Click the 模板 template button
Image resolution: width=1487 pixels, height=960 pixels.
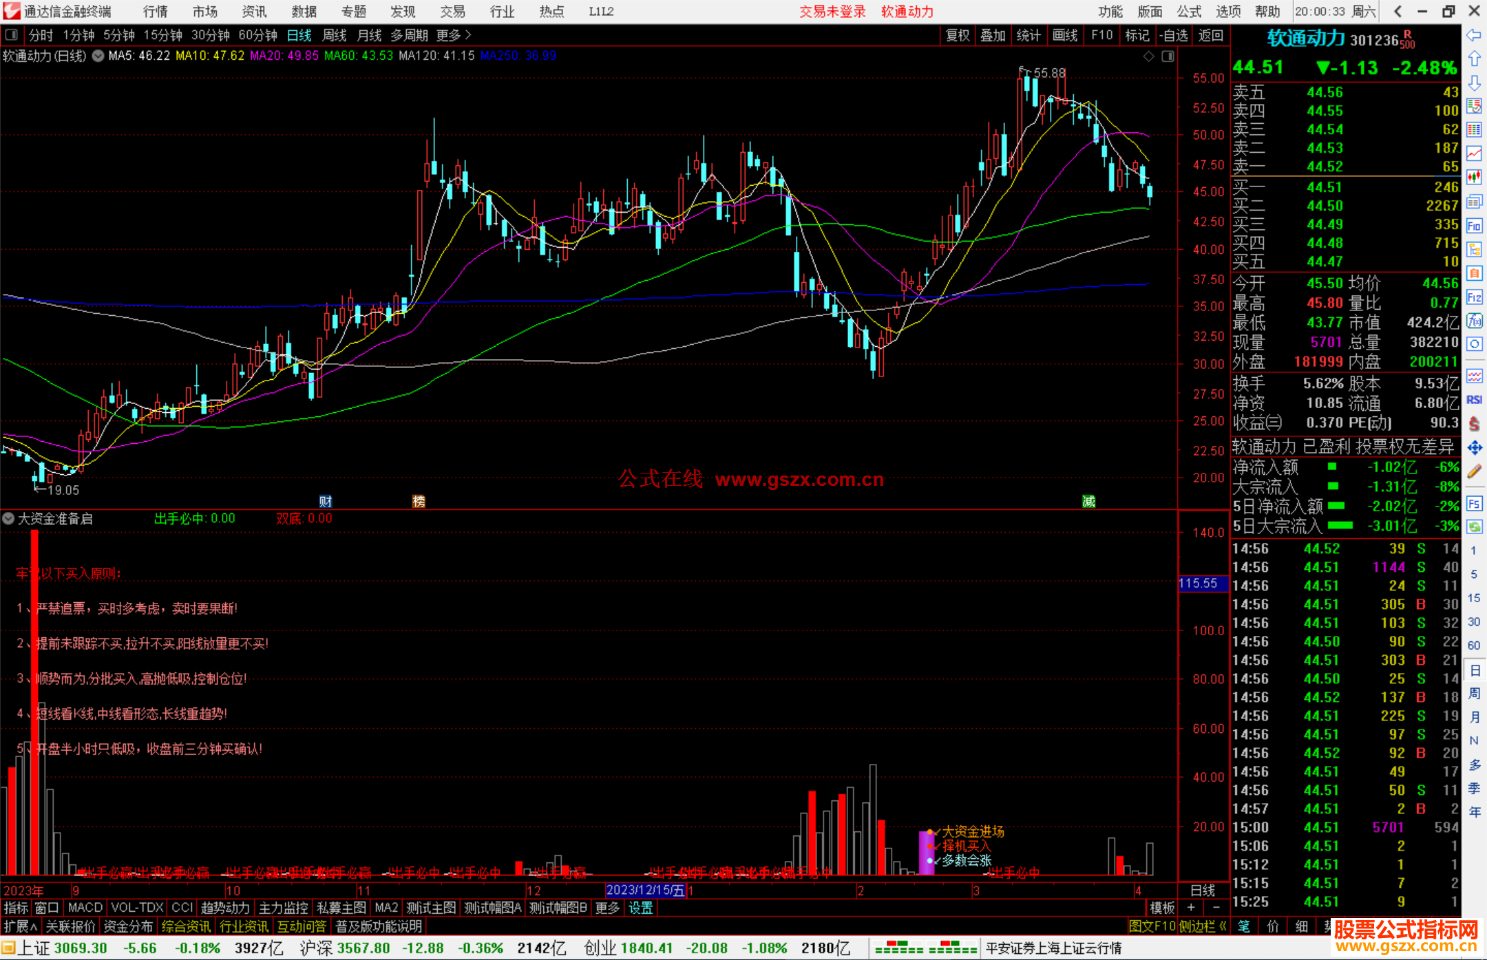coord(1162,908)
